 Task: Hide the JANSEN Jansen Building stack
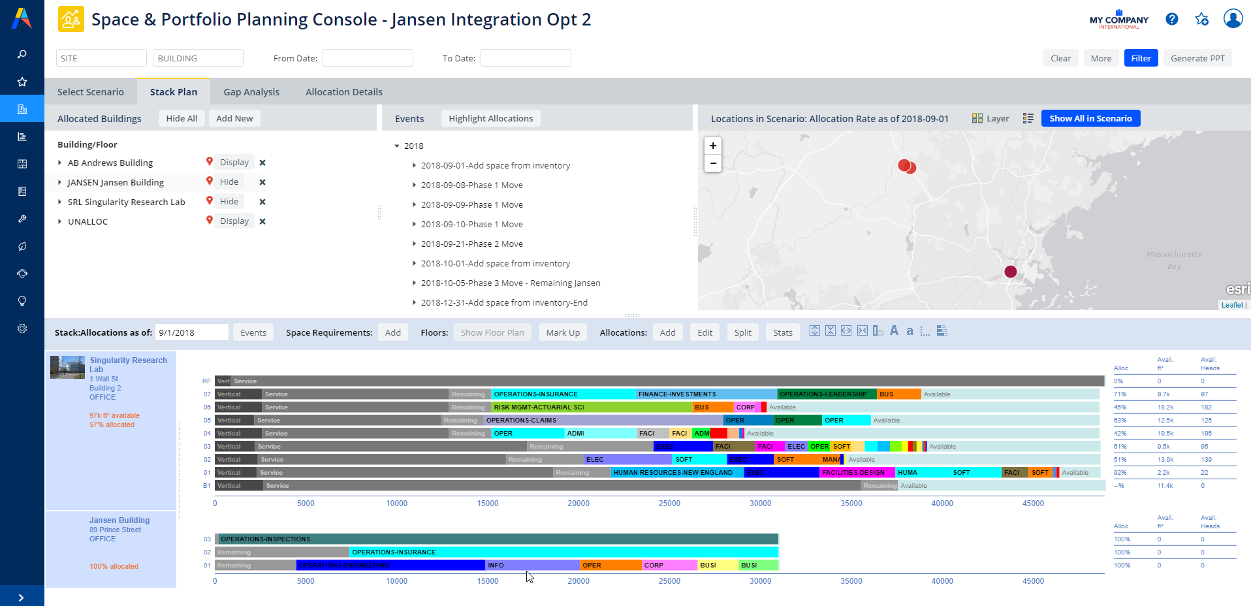229,182
